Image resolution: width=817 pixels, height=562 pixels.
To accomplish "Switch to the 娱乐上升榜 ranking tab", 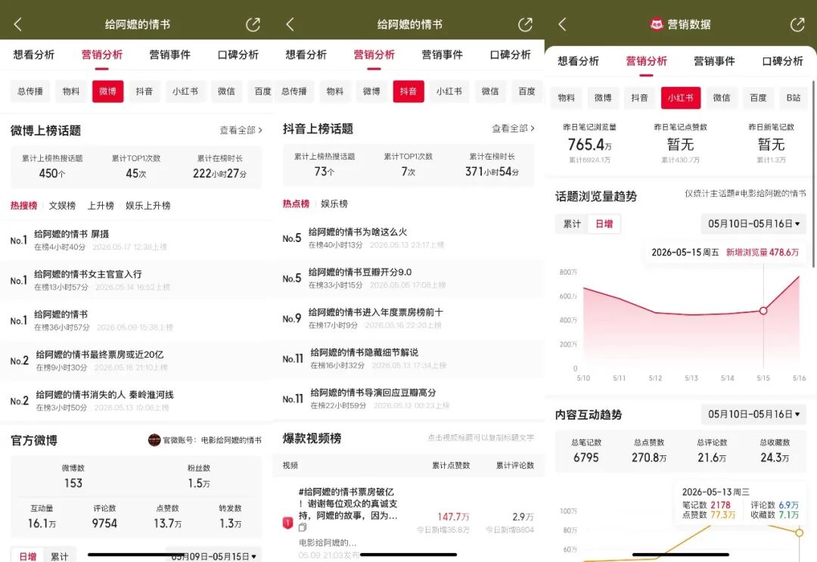I will point(148,205).
